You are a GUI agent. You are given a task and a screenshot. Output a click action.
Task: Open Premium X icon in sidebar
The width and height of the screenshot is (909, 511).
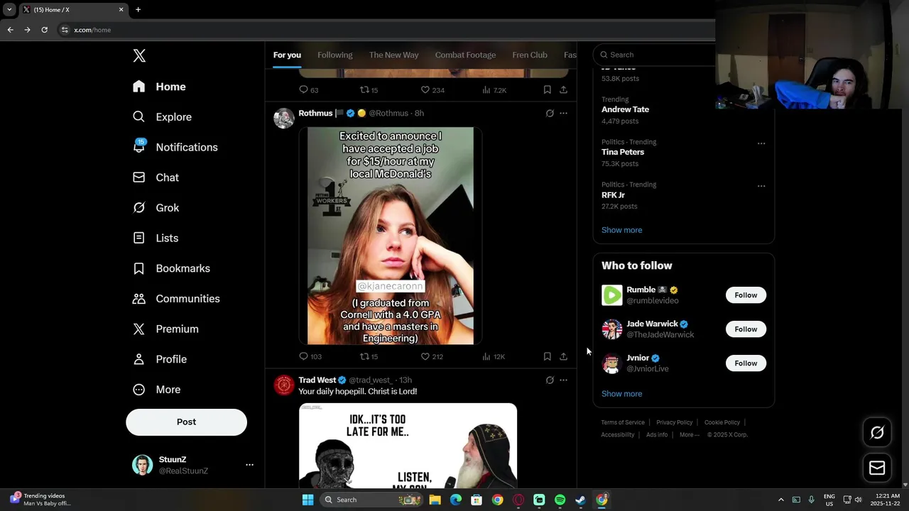pos(139,329)
